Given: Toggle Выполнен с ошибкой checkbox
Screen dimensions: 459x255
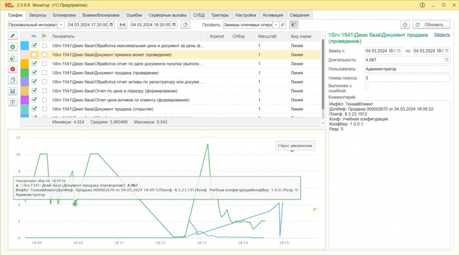Looking at the screenshot, I should point(368,86).
